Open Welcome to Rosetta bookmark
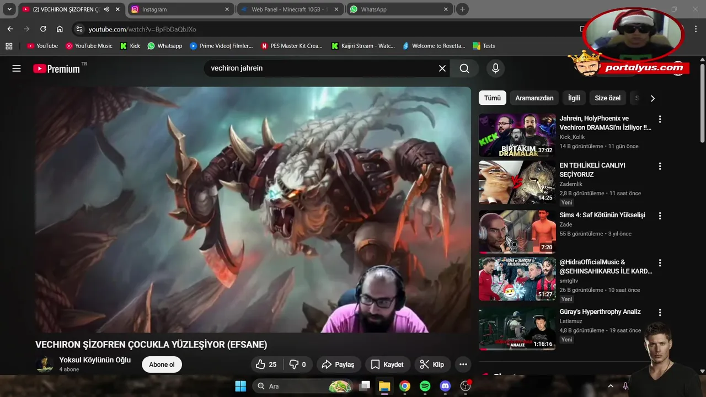Screen dimensions: 706x397 point(434,46)
